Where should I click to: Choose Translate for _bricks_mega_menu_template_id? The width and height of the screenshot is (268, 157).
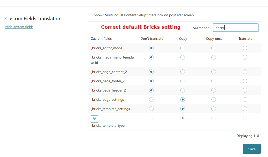[245, 57]
